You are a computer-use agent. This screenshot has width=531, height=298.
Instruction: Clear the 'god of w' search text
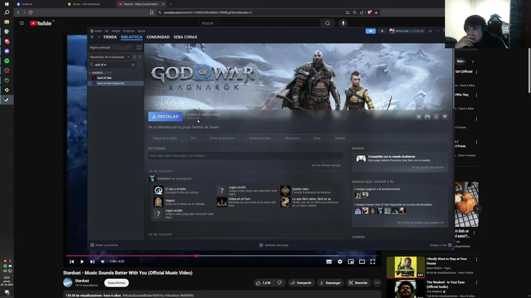coord(133,65)
